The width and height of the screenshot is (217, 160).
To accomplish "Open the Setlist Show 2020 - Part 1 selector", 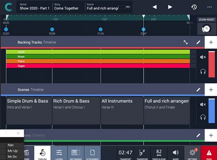I will tap(34, 7).
